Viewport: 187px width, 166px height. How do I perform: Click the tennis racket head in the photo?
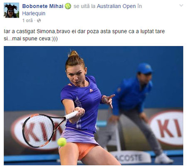(38, 130)
